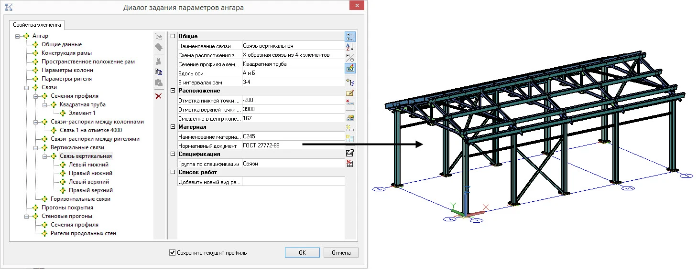The height and width of the screenshot is (269, 697).
Task: Click the 'Отметка верхней точки' value field 3900
Action: click(293, 109)
